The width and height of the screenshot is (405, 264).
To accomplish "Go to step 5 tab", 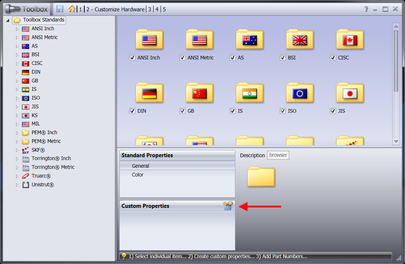I will pyautogui.click(x=164, y=9).
